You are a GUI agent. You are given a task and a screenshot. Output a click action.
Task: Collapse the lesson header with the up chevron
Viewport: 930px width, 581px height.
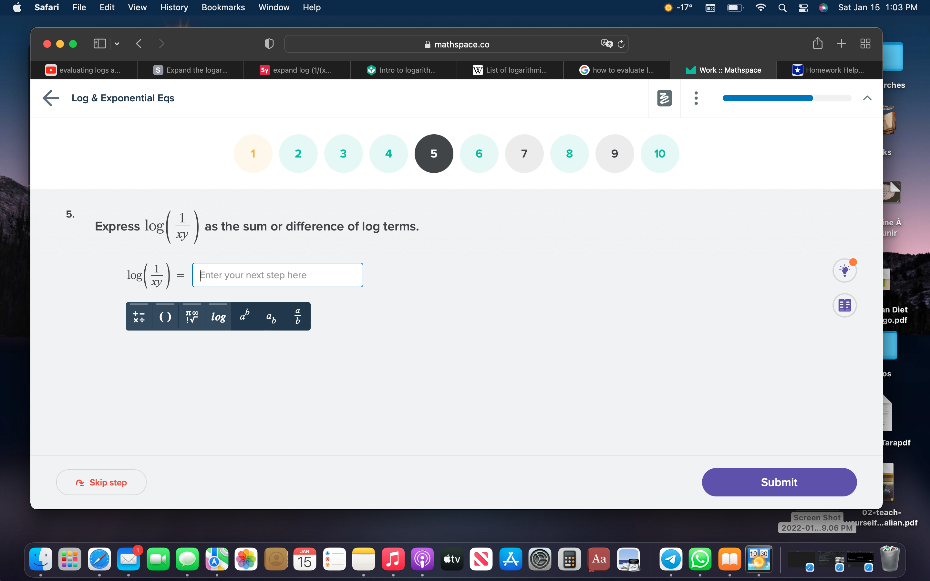867,98
